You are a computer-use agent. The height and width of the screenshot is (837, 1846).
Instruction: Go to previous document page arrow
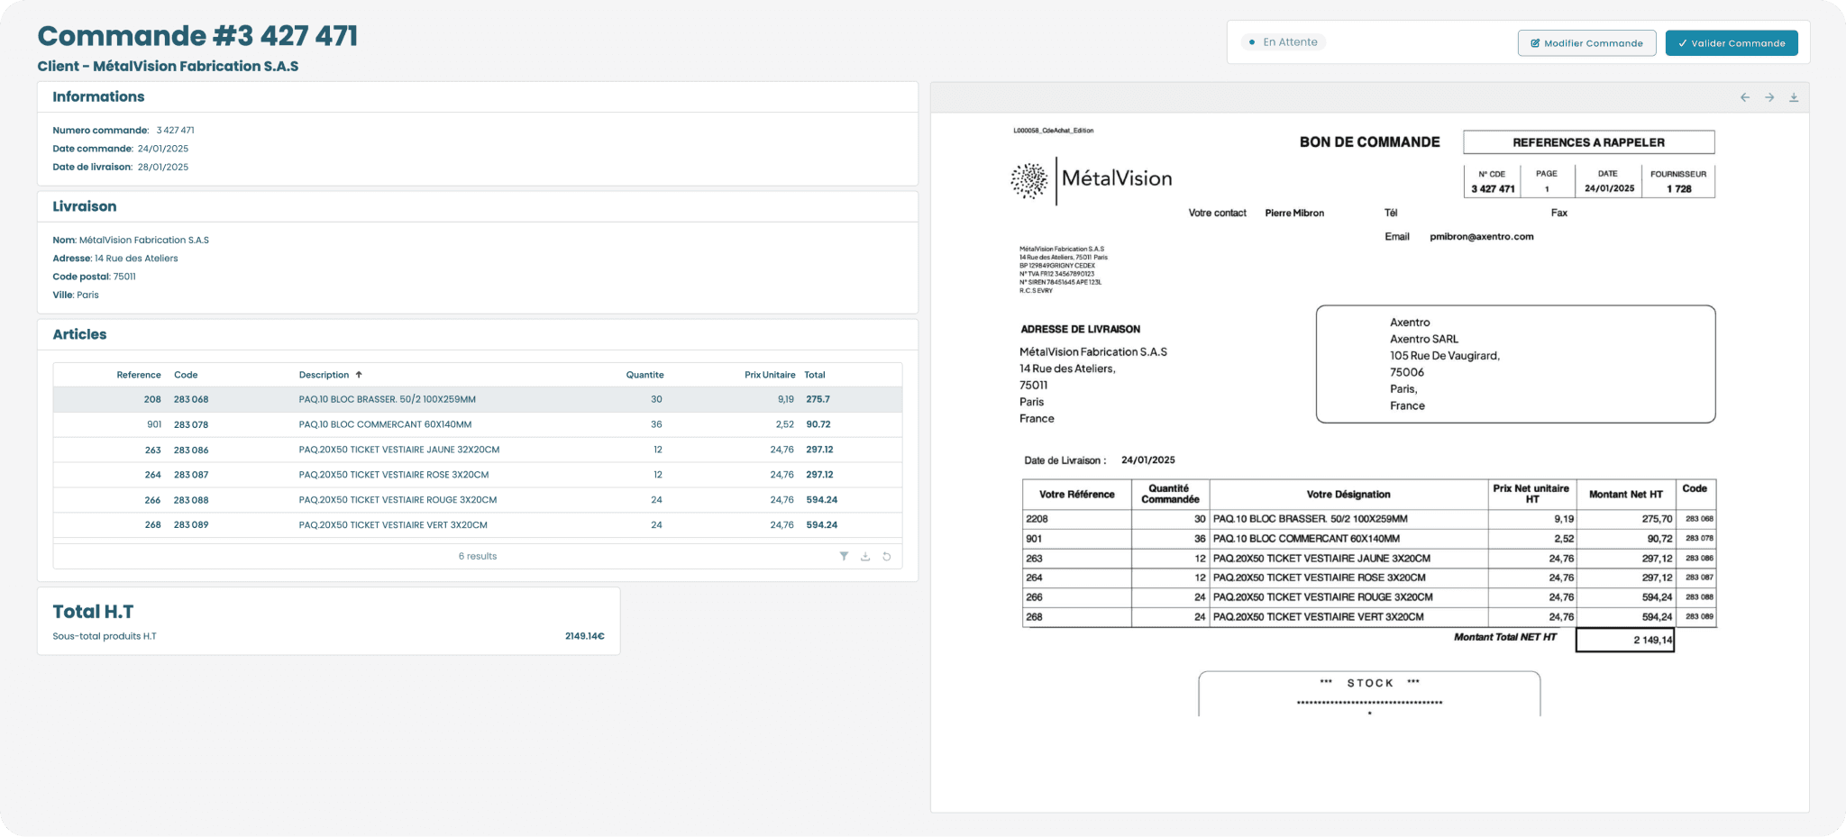1745,97
